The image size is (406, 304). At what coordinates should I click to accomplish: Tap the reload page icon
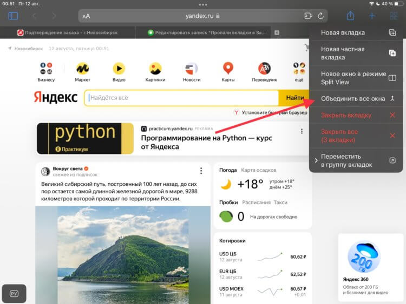(x=320, y=16)
